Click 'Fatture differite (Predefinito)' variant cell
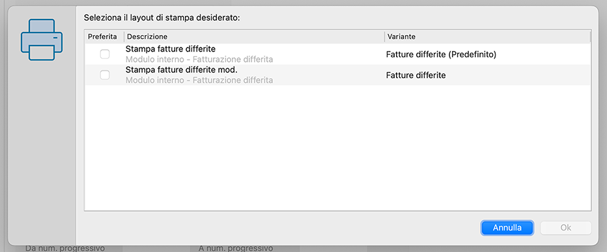Image resolution: width=607 pixels, height=252 pixels. tap(441, 55)
